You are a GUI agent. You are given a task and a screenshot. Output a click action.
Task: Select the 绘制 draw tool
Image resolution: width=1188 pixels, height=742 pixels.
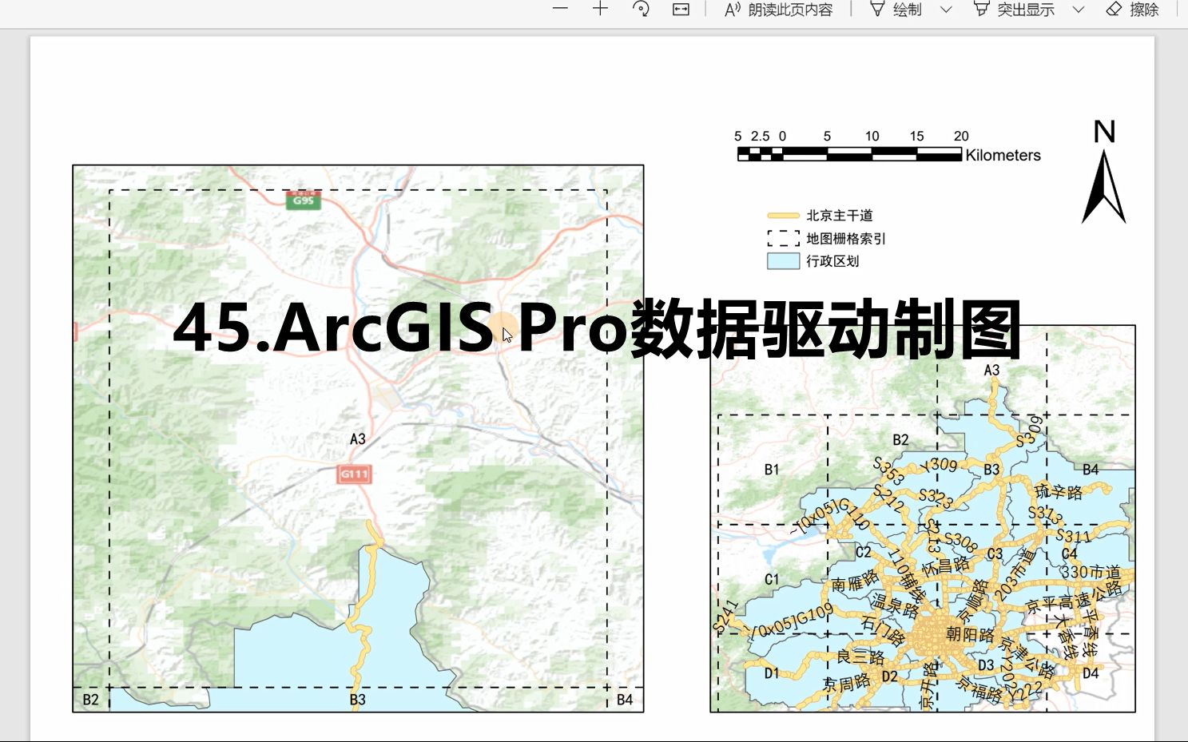point(896,10)
